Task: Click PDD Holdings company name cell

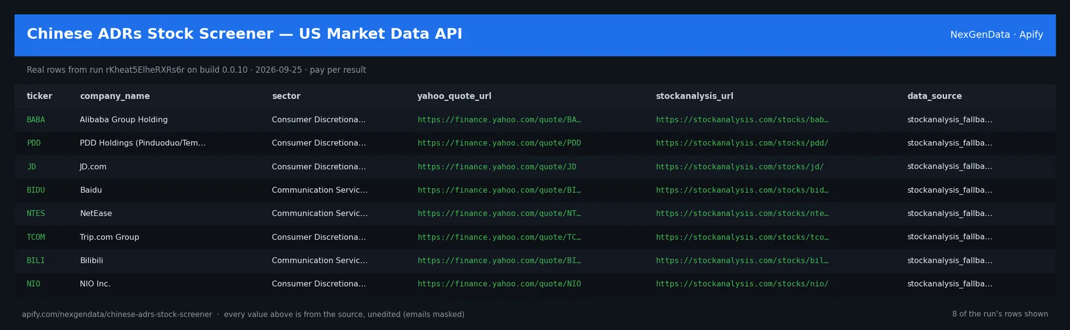Action: 143,143
